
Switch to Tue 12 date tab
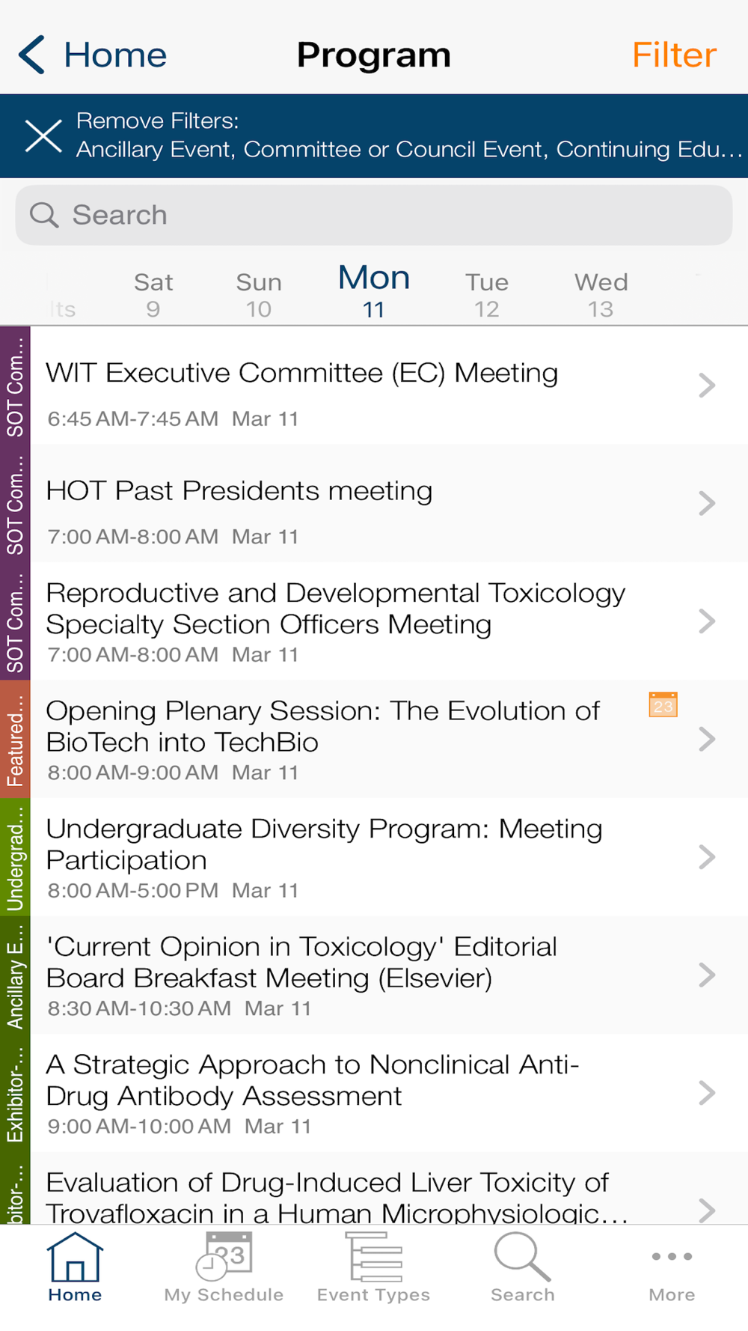click(487, 295)
